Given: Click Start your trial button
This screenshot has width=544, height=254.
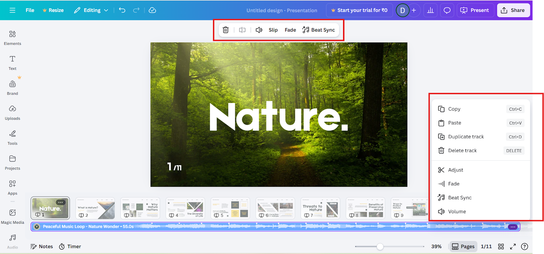Looking at the screenshot, I should [x=359, y=10].
